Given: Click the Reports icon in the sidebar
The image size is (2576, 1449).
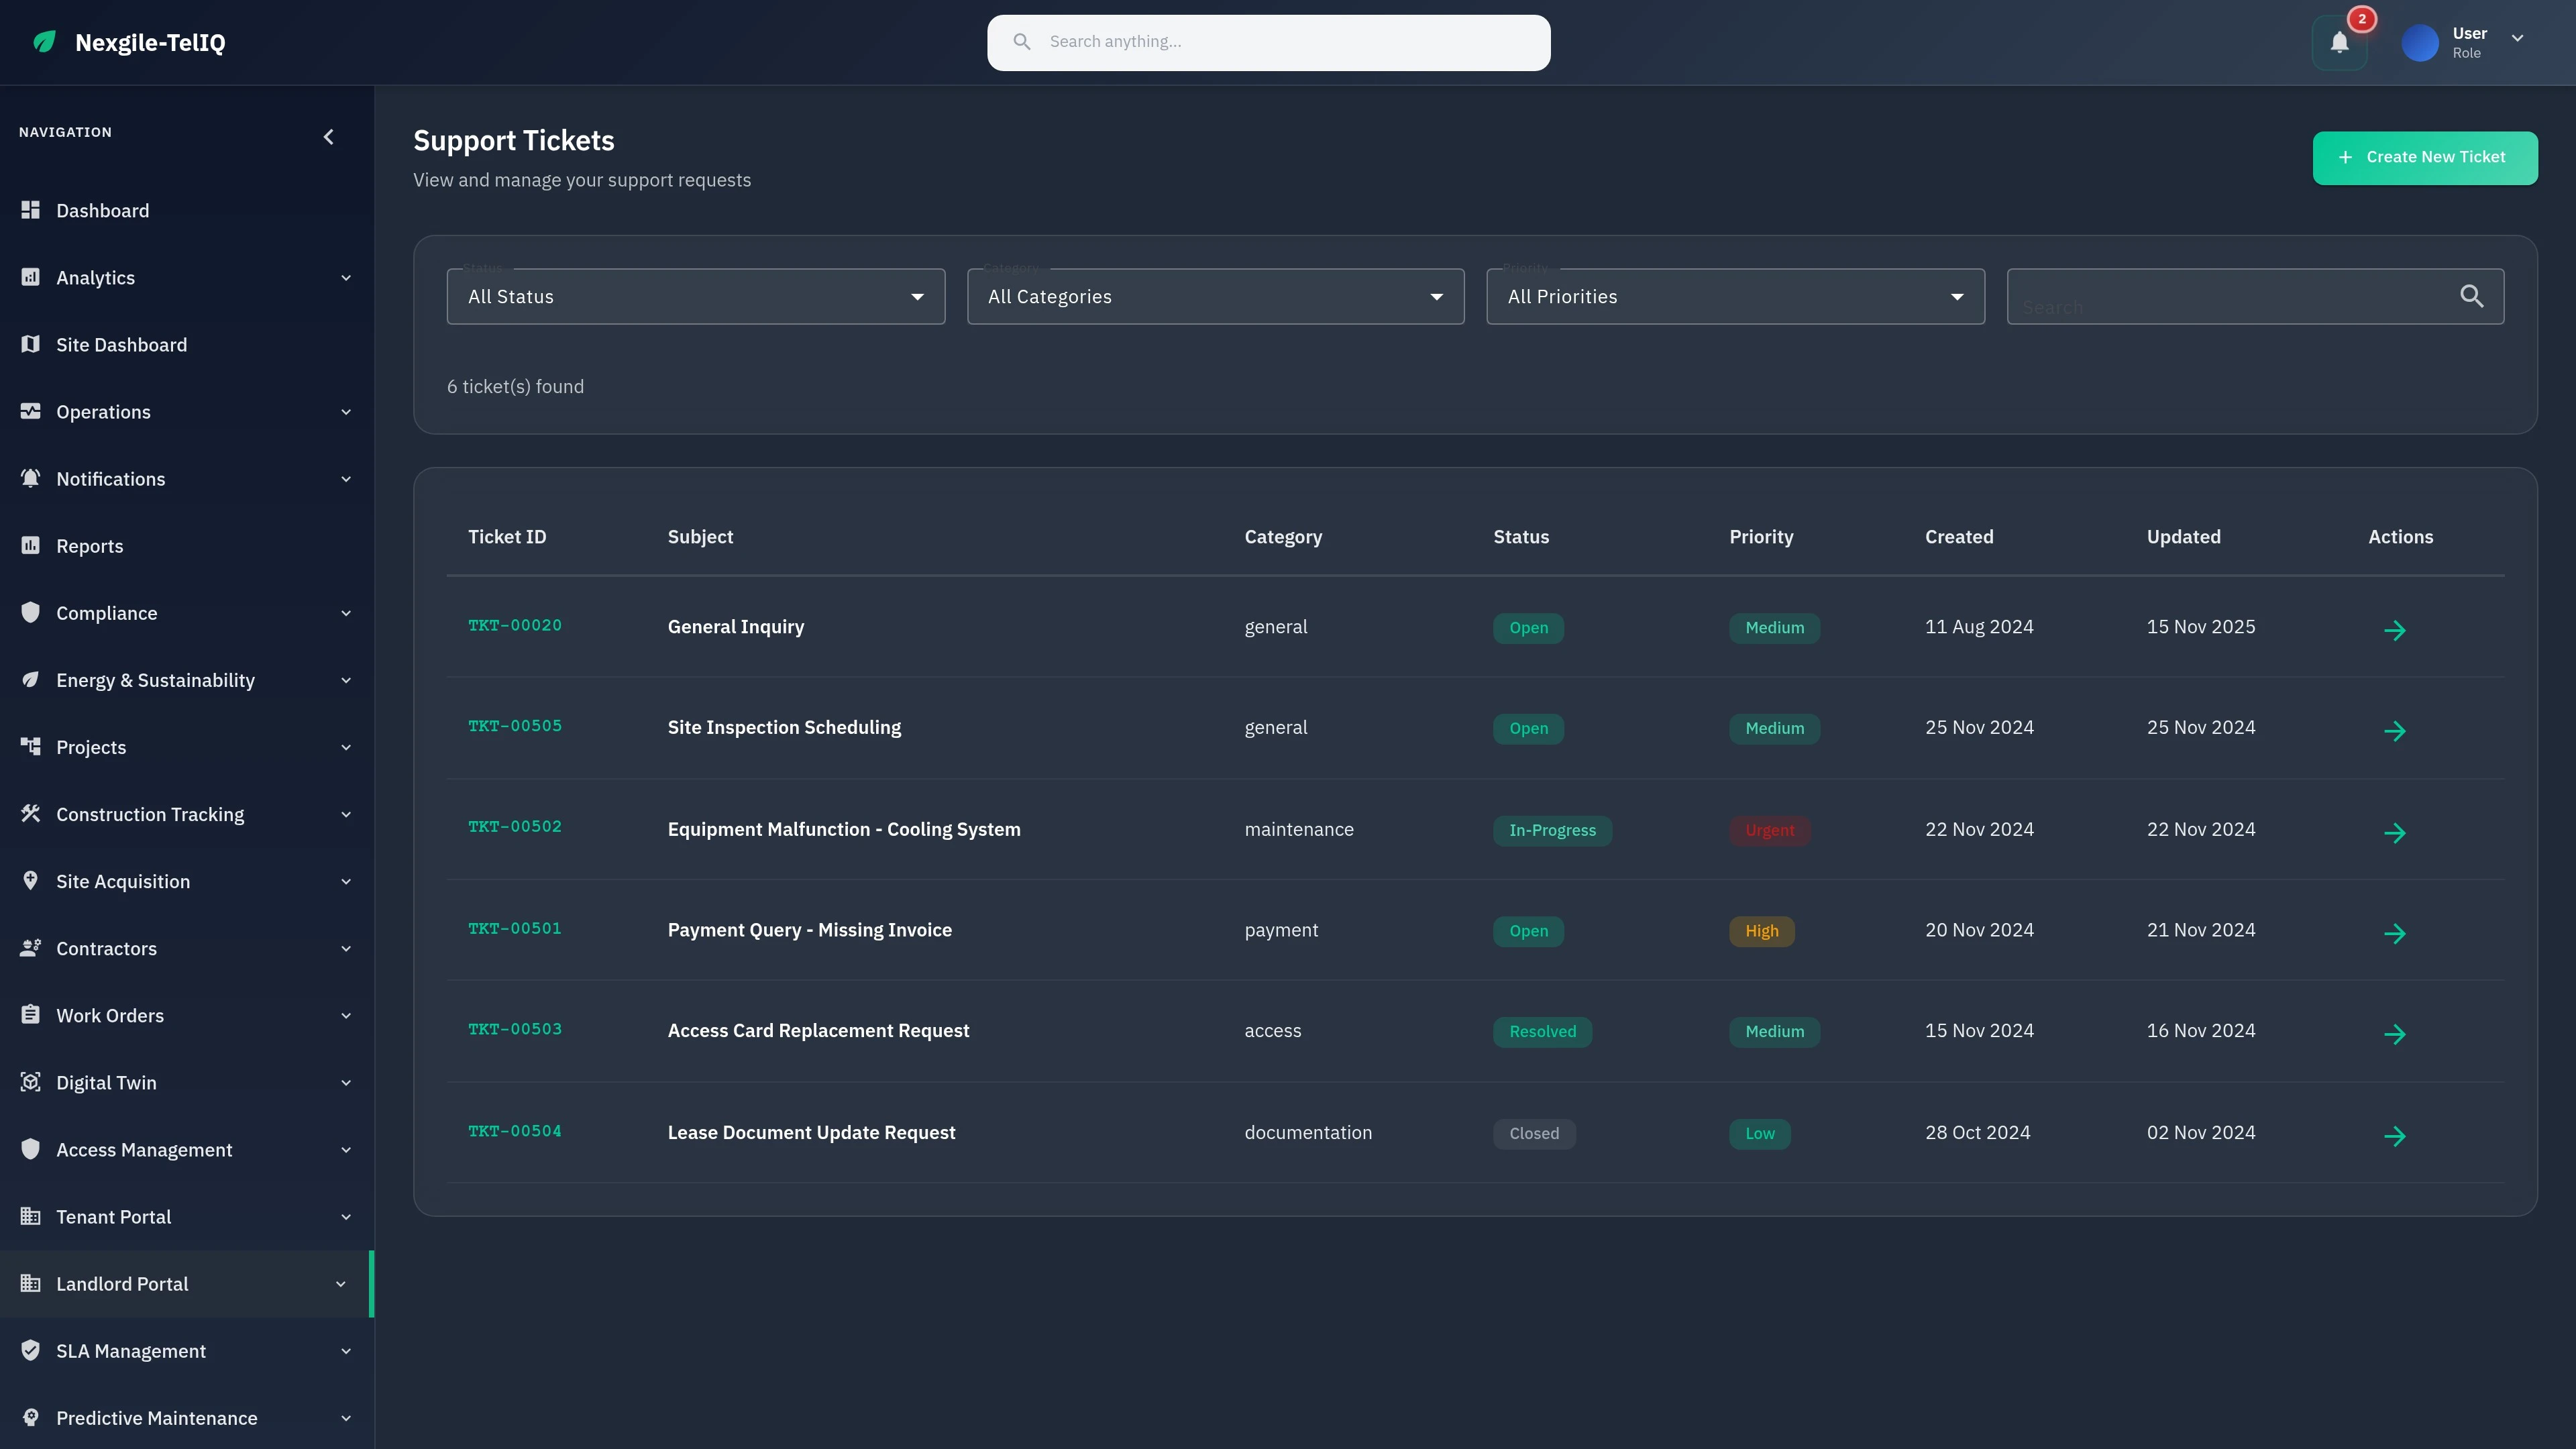Looking at the screenshot, I should 30,545.
